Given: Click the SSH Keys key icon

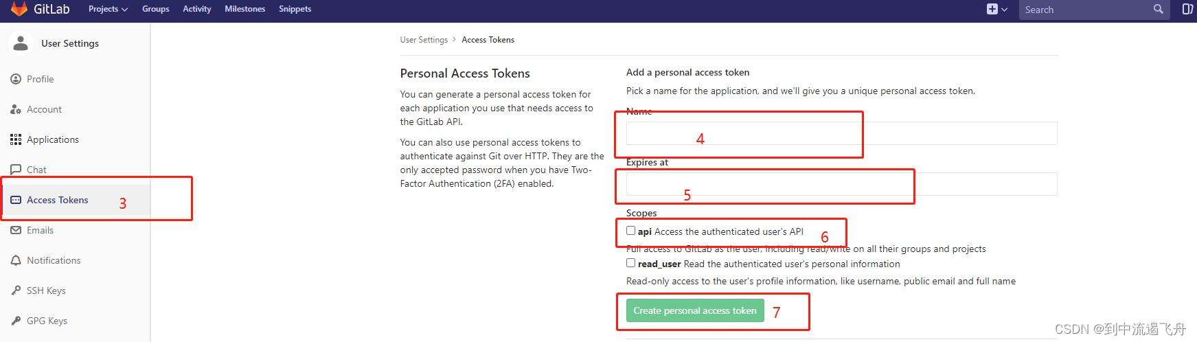Looking at the screenshot, I should click(x=16, y=290).
